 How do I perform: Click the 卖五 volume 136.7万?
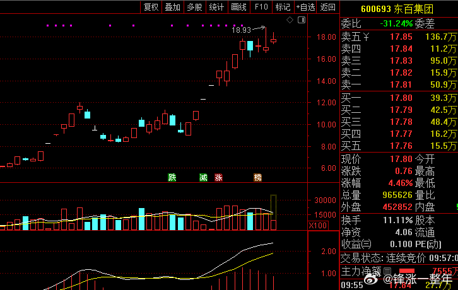click(x=441, y=37)
